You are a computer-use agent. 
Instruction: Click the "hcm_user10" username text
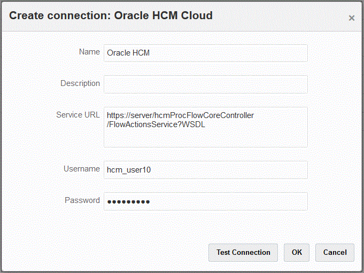tap(129, 170)
